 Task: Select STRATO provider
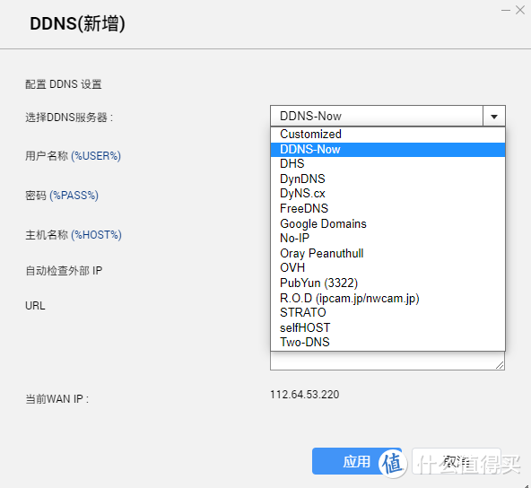click(x=387, y=312)
